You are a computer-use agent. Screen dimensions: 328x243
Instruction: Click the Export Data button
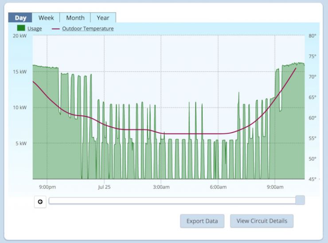tap(202, 221)
